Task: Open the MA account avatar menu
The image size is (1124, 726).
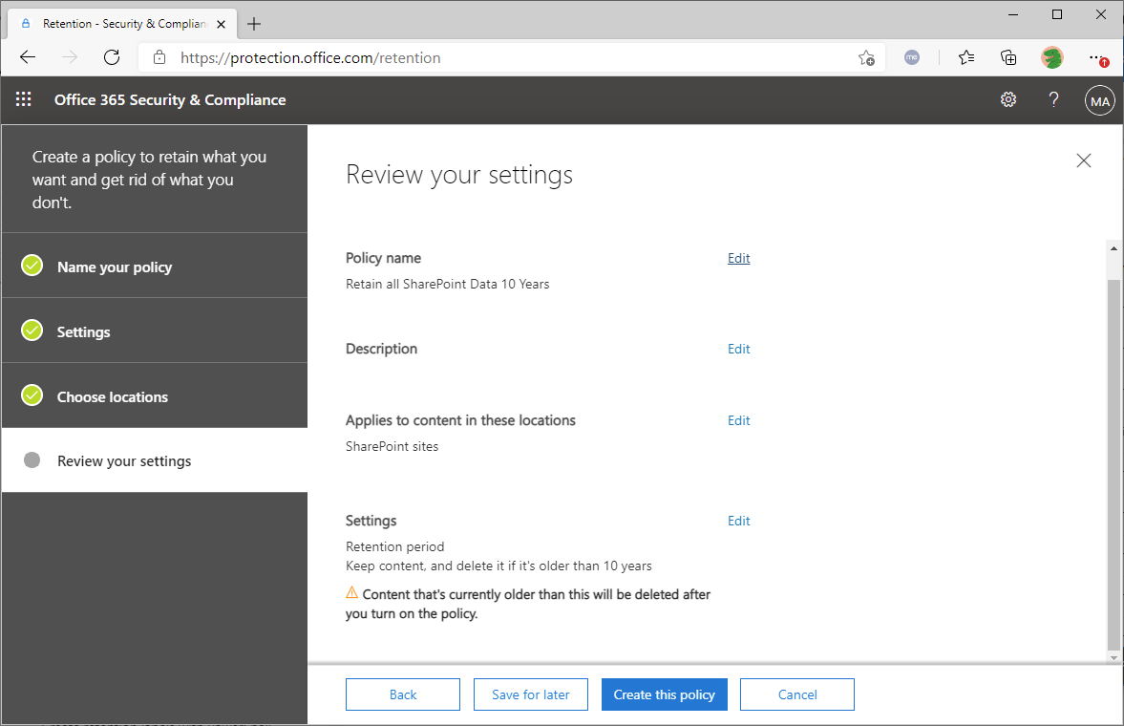Action: 1099,99
